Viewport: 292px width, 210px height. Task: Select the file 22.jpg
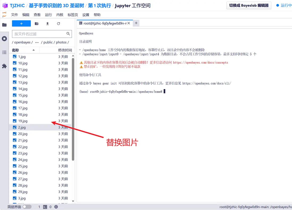click(40, 147)
